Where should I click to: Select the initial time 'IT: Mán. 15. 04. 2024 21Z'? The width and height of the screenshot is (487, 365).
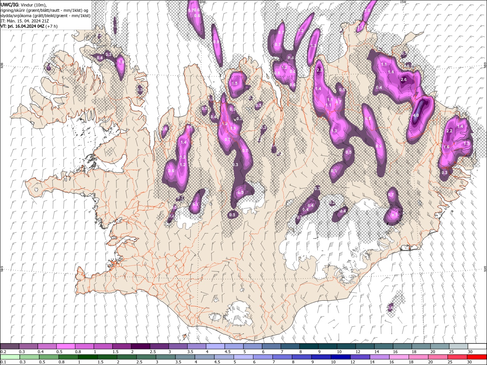[25, 21]
